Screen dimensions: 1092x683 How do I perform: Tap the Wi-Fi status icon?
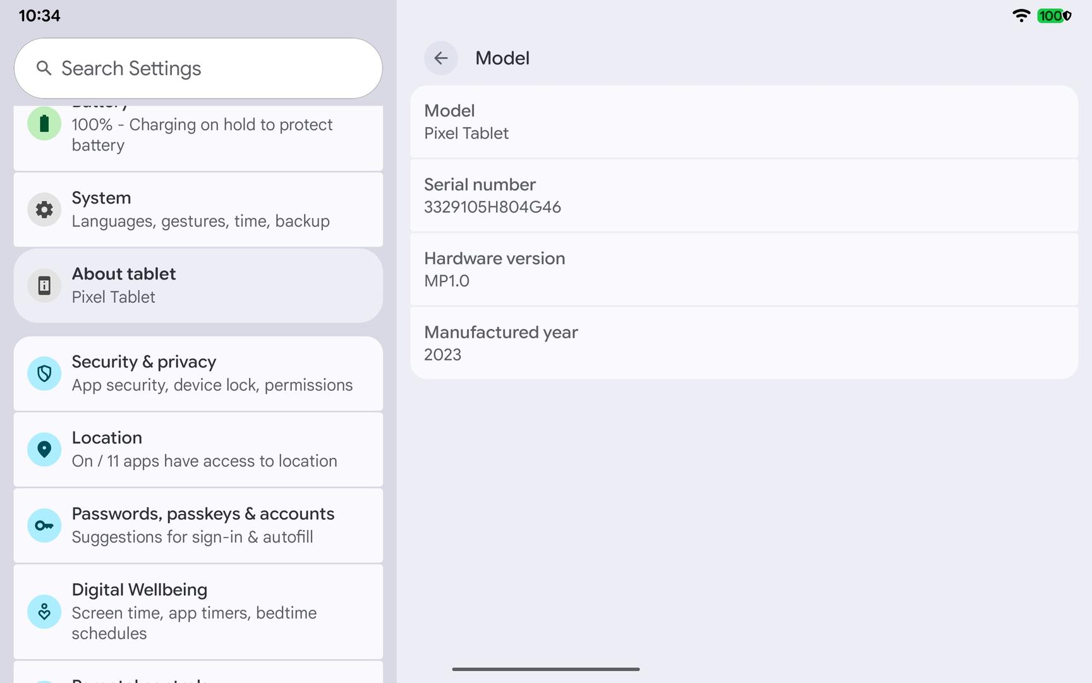click(1021, 16)
